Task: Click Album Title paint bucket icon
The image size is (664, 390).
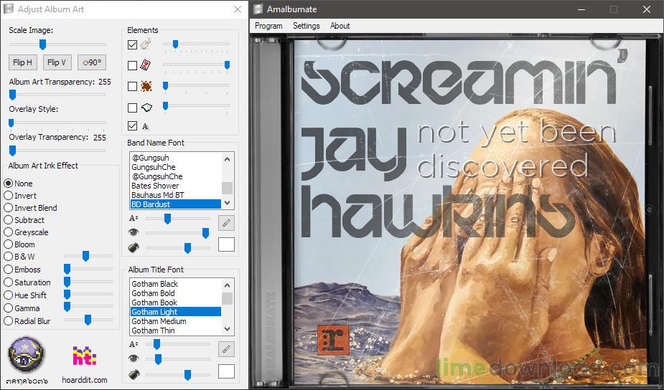Action: click(134, 374)
